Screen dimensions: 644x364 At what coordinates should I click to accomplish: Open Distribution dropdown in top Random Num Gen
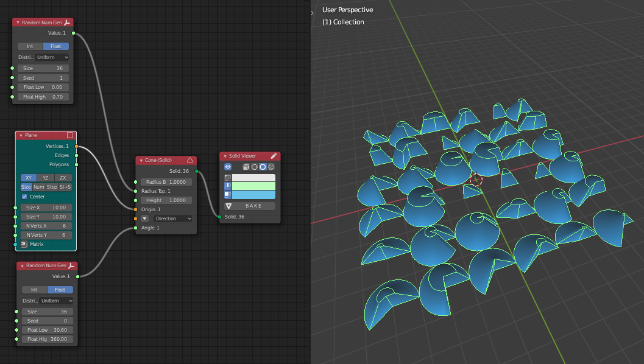[x=52, y=57]
